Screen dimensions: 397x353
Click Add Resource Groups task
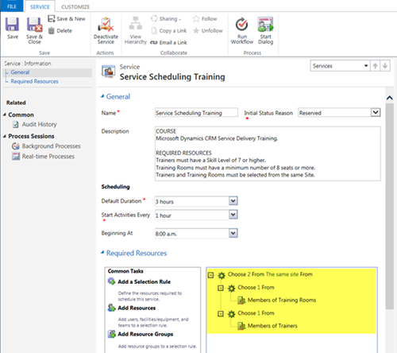pos(145,334)
